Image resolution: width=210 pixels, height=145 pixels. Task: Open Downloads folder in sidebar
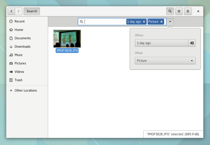[x=22, y=47]
